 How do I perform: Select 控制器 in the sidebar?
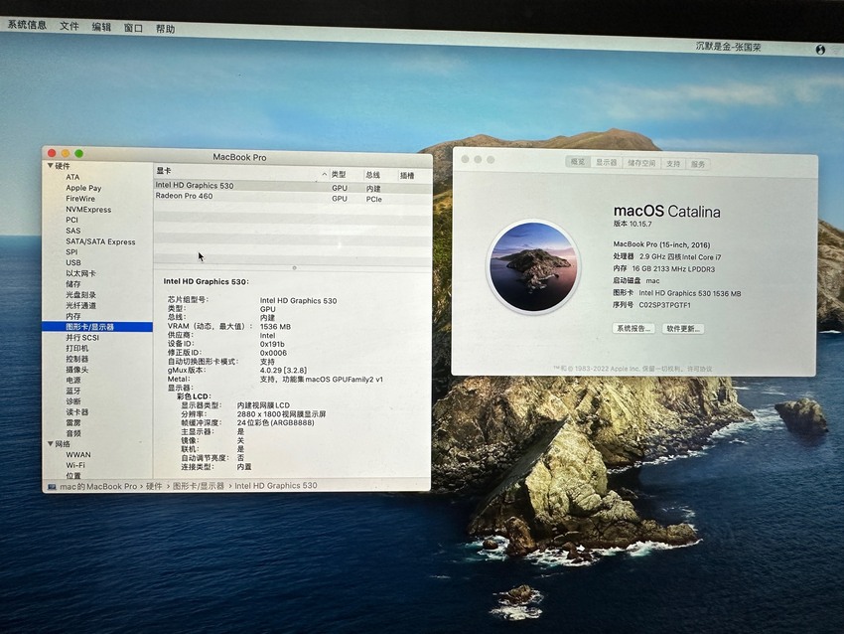pos(77,359)
